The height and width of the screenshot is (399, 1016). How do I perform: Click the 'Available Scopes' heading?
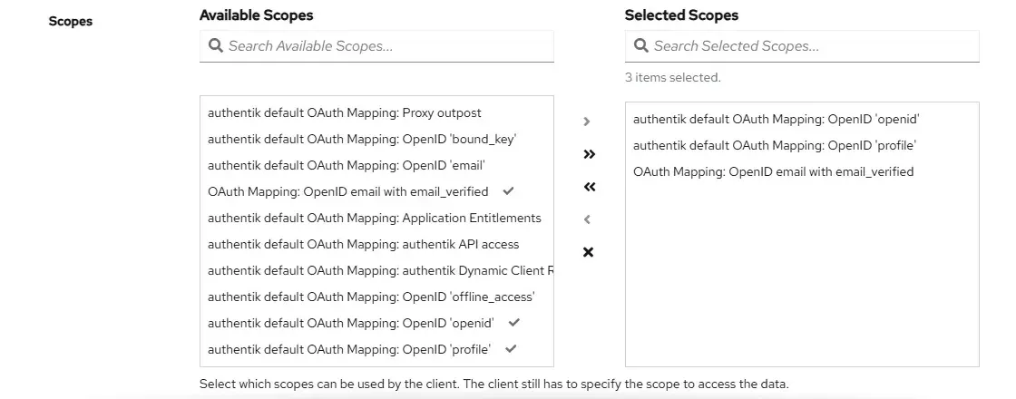257,15
